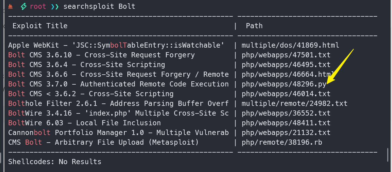Click the yellow arrow annotation
Image resolution: width=392 pixels, height=172 pixels.
pyautogui.click(x=341, y=66)
